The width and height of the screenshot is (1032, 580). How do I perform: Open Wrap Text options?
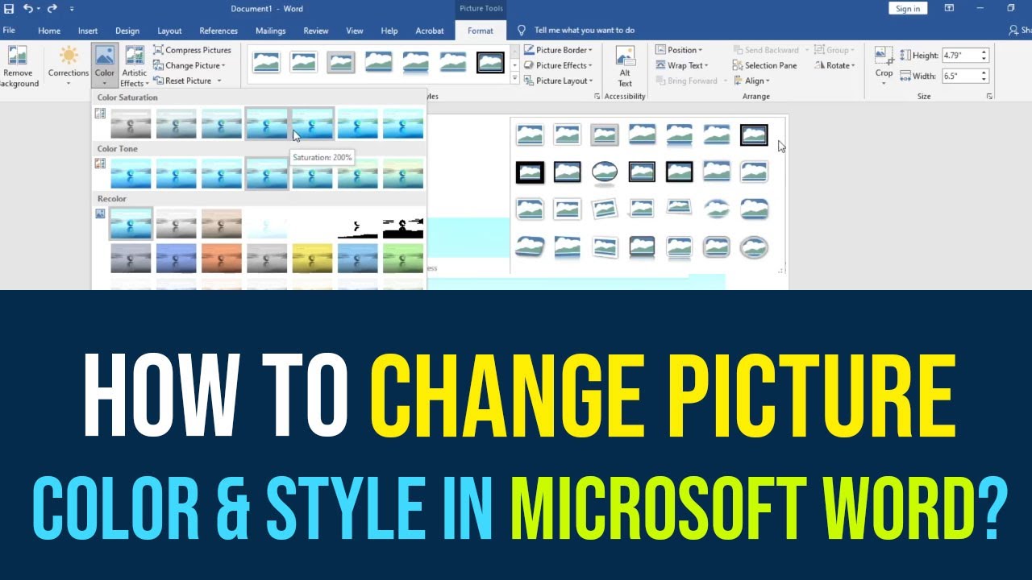(681, 65)
